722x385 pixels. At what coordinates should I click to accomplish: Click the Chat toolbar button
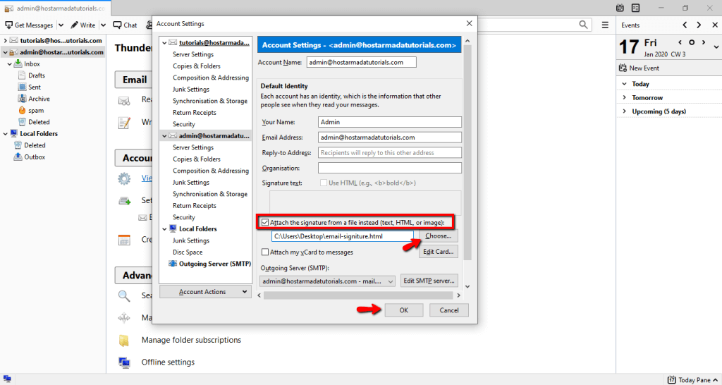tap(126, 25)
